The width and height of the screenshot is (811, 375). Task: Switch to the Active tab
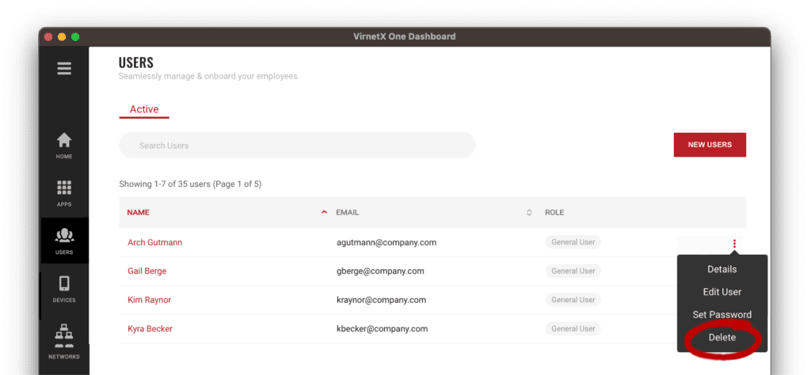coord(144,109)
